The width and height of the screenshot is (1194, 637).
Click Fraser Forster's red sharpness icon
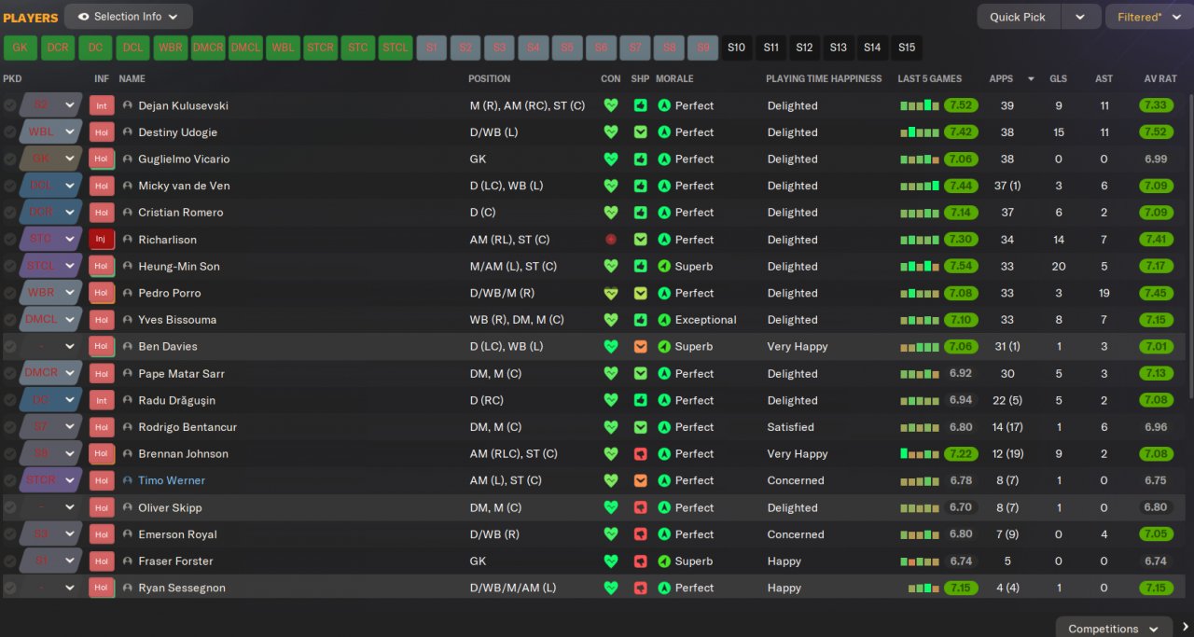coord(640,561)
